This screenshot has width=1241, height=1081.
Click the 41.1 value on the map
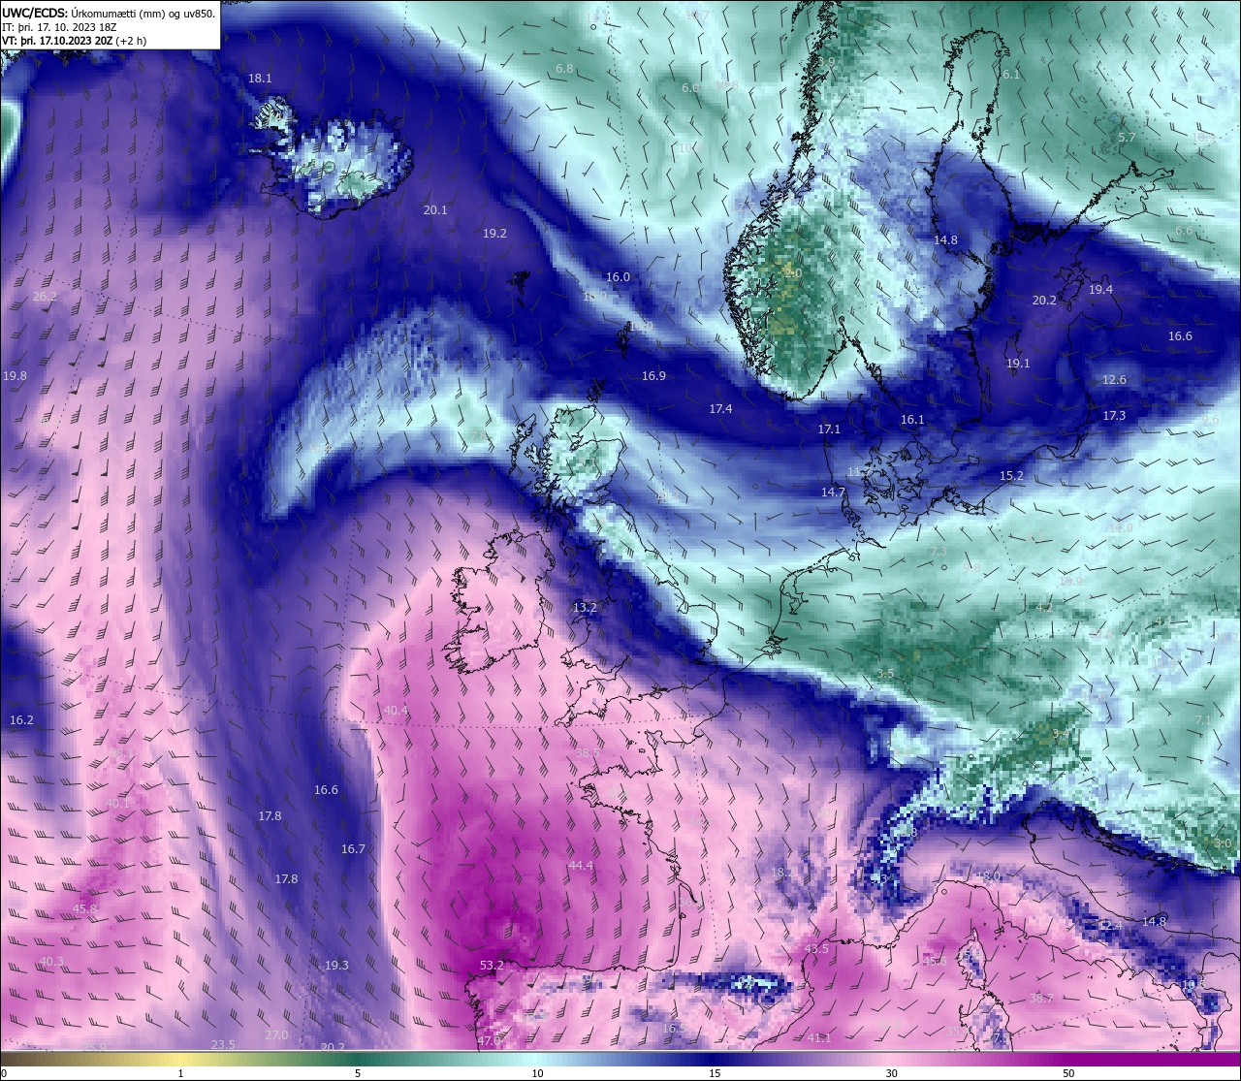click(x=819, y=1038)
